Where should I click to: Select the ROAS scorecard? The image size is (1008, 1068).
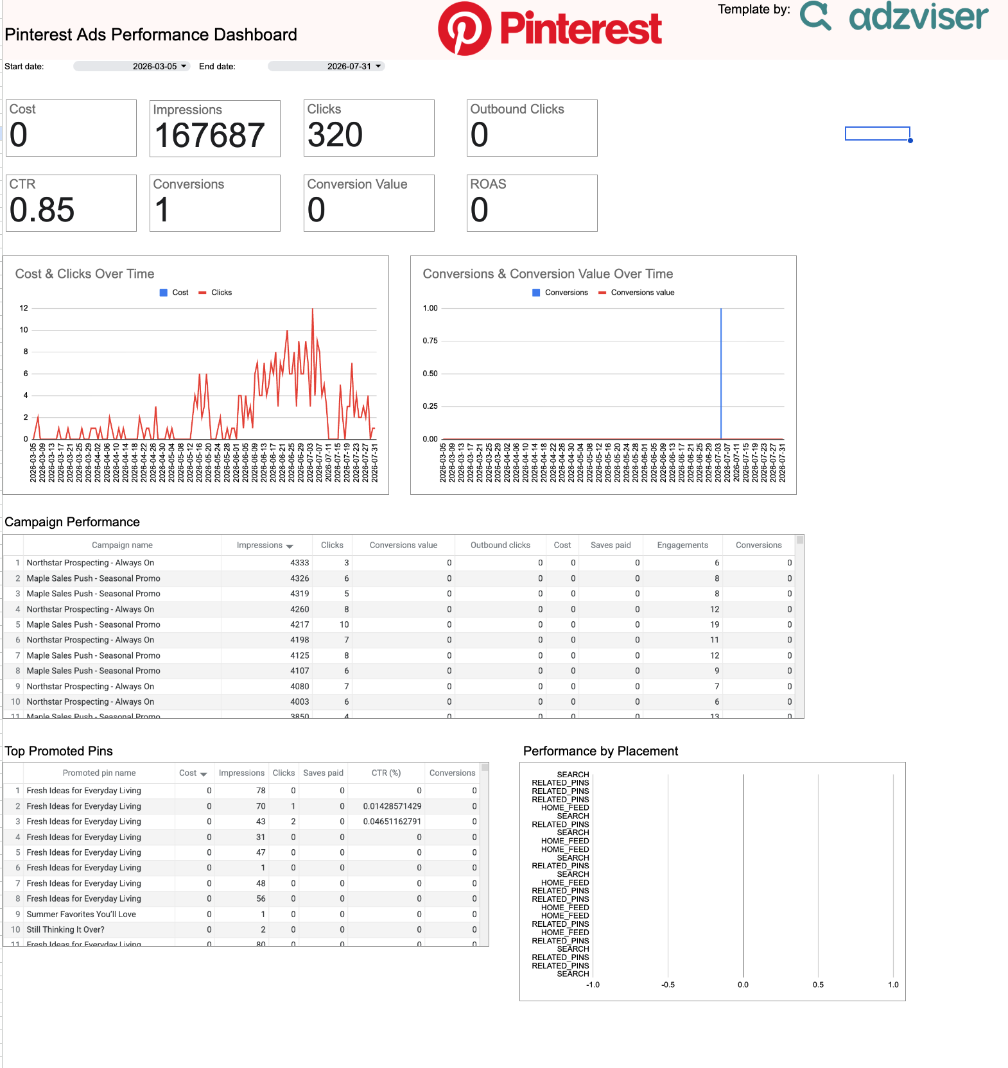(532, 203)
